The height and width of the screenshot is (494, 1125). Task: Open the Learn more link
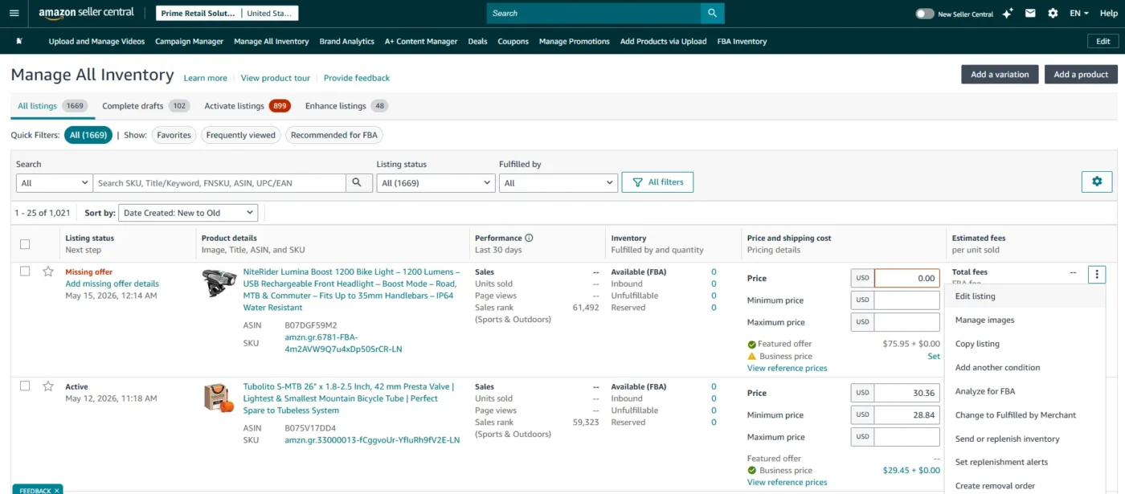pos(205,78)
